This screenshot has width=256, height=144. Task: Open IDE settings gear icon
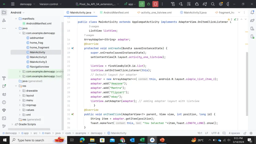[221, 4]
